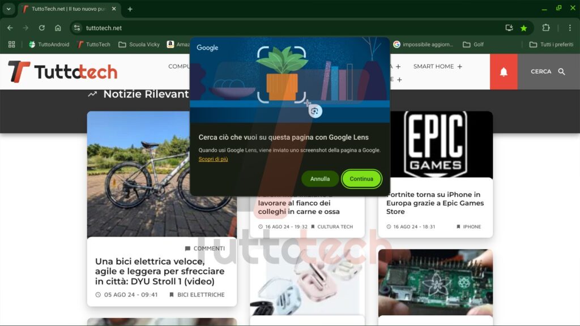Viewport: 580px width, 326px height.
Task: Reload the tuttotech.net page
Action: [x=41, y=27]
